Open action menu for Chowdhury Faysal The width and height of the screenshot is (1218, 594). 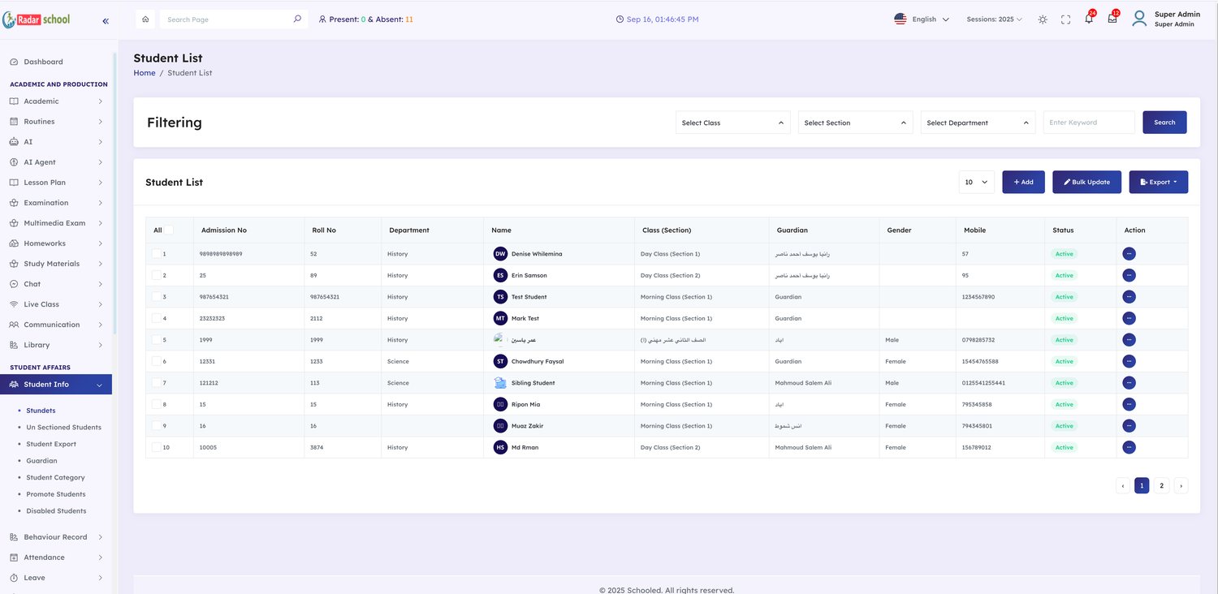click(1129, 361)
